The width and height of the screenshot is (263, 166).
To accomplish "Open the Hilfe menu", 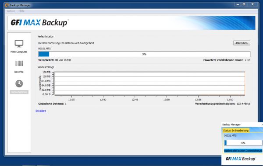I will click(21, 11).
